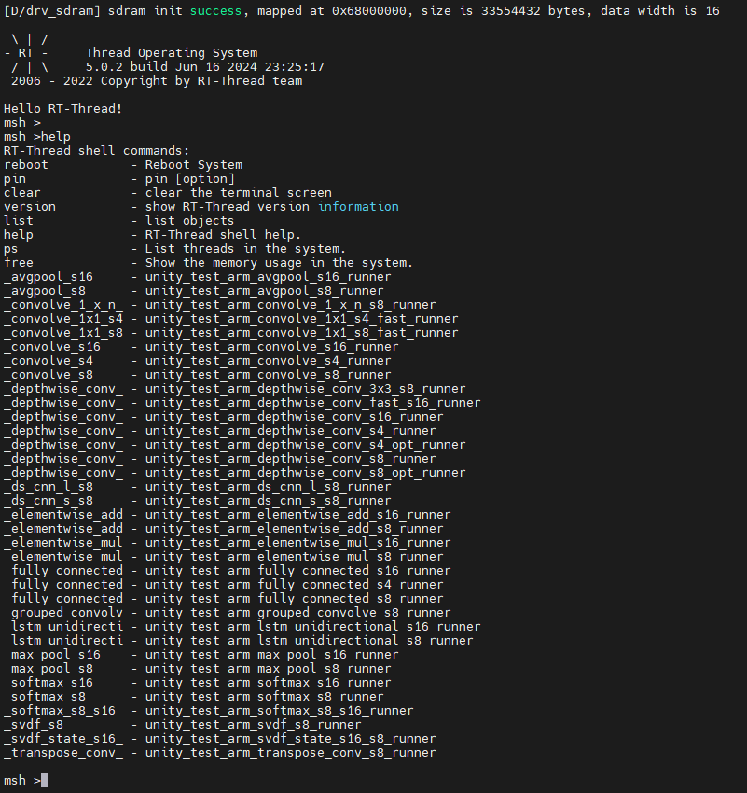Screen dimensions: 747x793
Task: Click the '_softmax_s8_s16' command name
Action: pos(60,711)
